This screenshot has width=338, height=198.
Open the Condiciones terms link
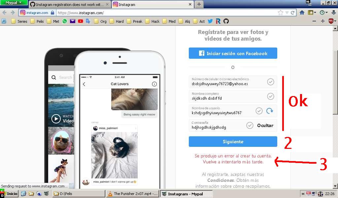tap(220, 180)
